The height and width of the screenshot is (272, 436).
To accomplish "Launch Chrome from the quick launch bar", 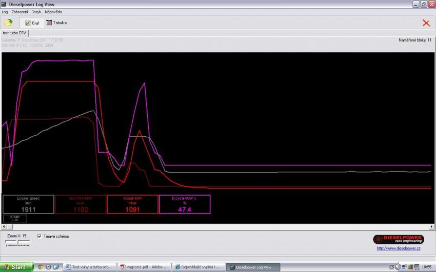I will tap(41, 267).
